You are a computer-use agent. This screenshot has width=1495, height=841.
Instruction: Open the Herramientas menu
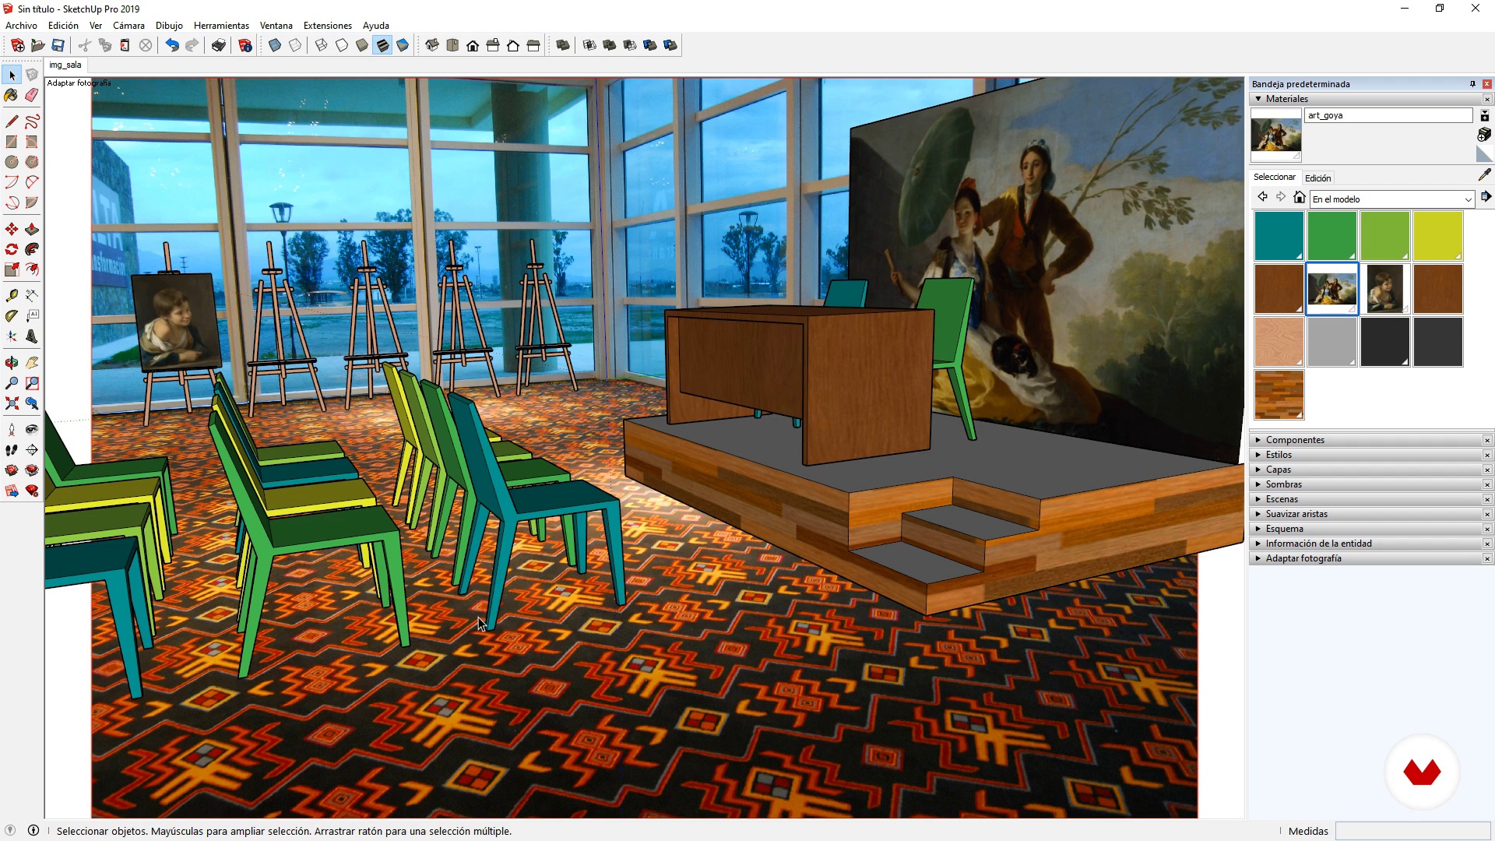(221, 26)
